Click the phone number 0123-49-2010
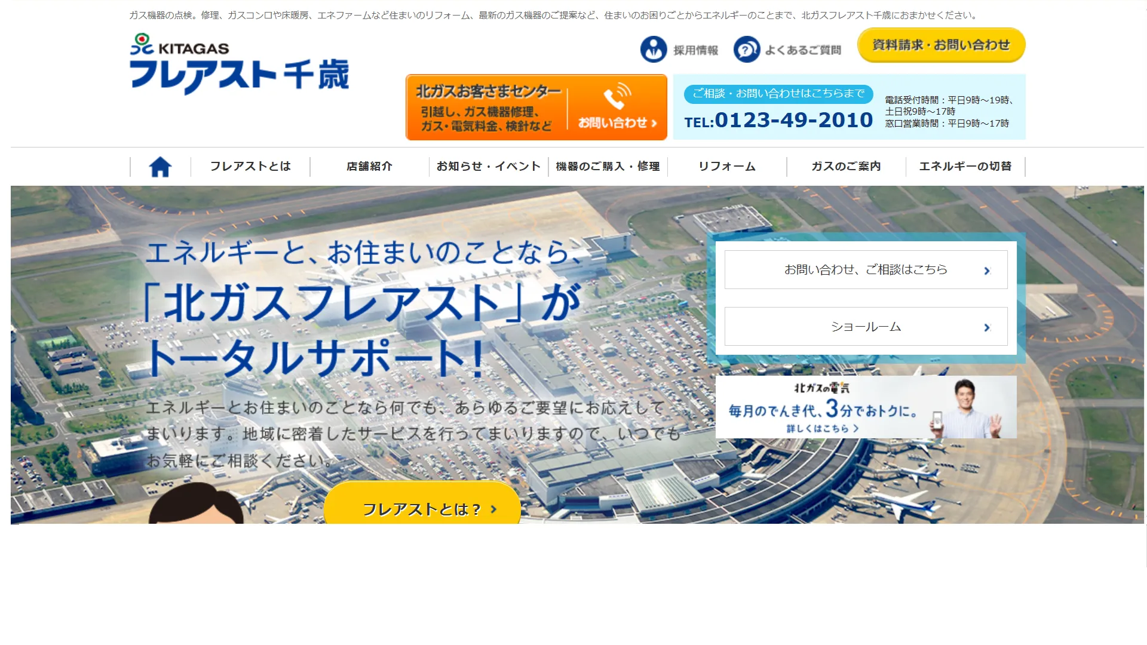Image resolution: width=1147 pixels, height=645 pixels. pyautogui.click(x=794, y=120)
